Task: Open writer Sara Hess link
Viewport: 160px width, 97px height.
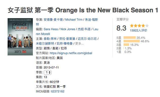Action: click(x=51, y=29)
